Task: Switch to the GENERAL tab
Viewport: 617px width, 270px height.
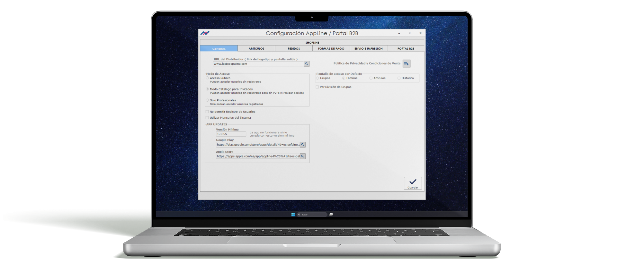Action: pos(219,49)
